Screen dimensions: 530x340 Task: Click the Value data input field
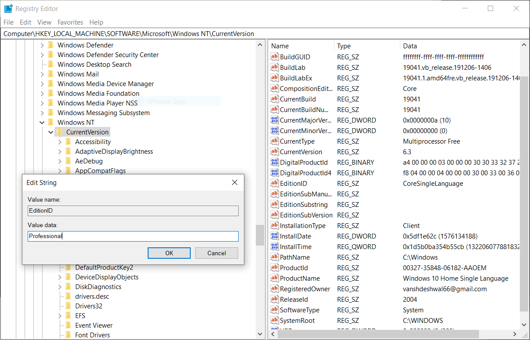(x=133, y=236)
